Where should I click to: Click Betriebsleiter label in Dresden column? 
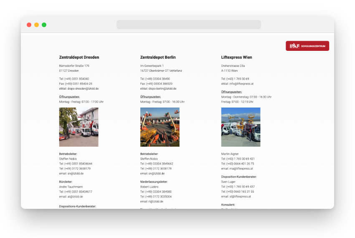click(x=68, y=154)
